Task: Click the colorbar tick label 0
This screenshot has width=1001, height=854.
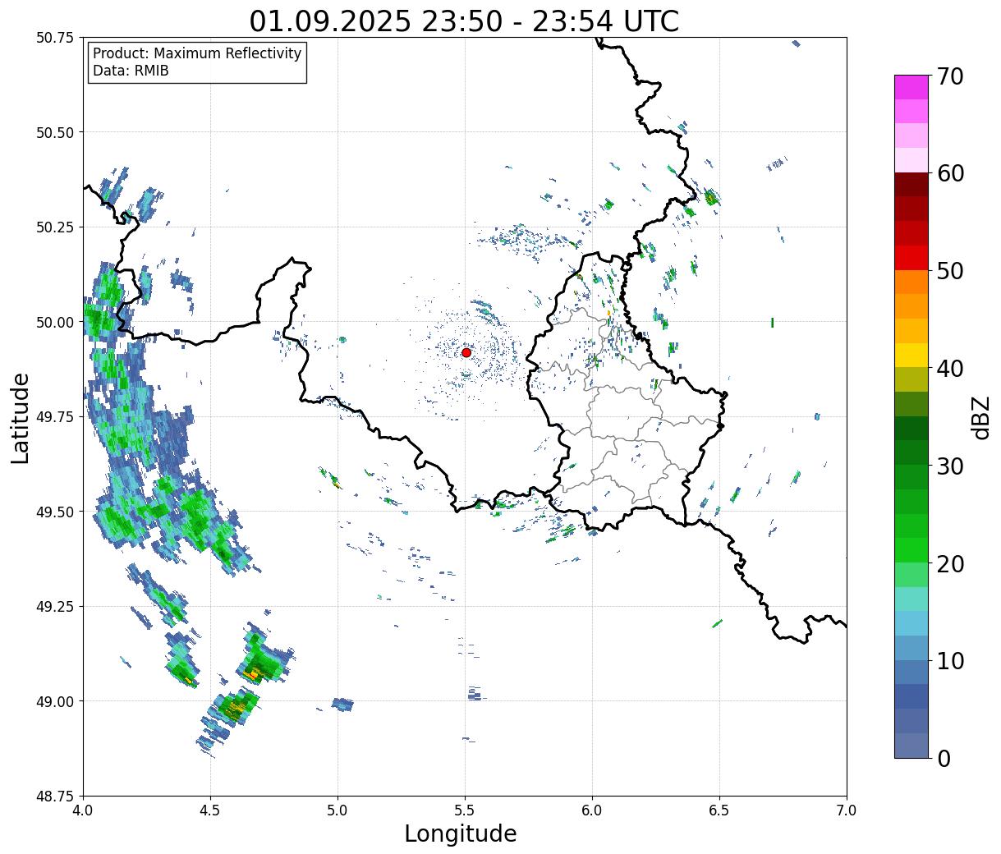Action: tap(944, 758)
